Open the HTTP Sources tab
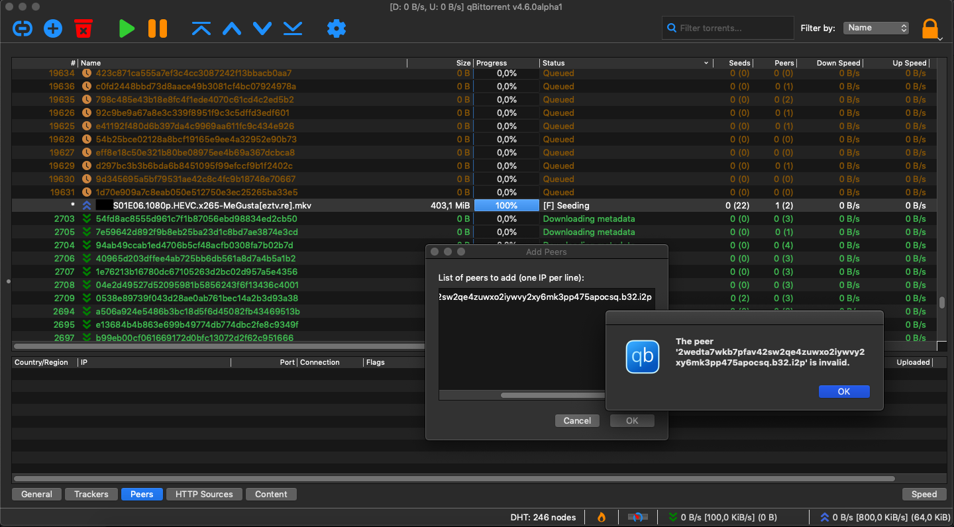954x527 pixels. [x=203, y=494]
